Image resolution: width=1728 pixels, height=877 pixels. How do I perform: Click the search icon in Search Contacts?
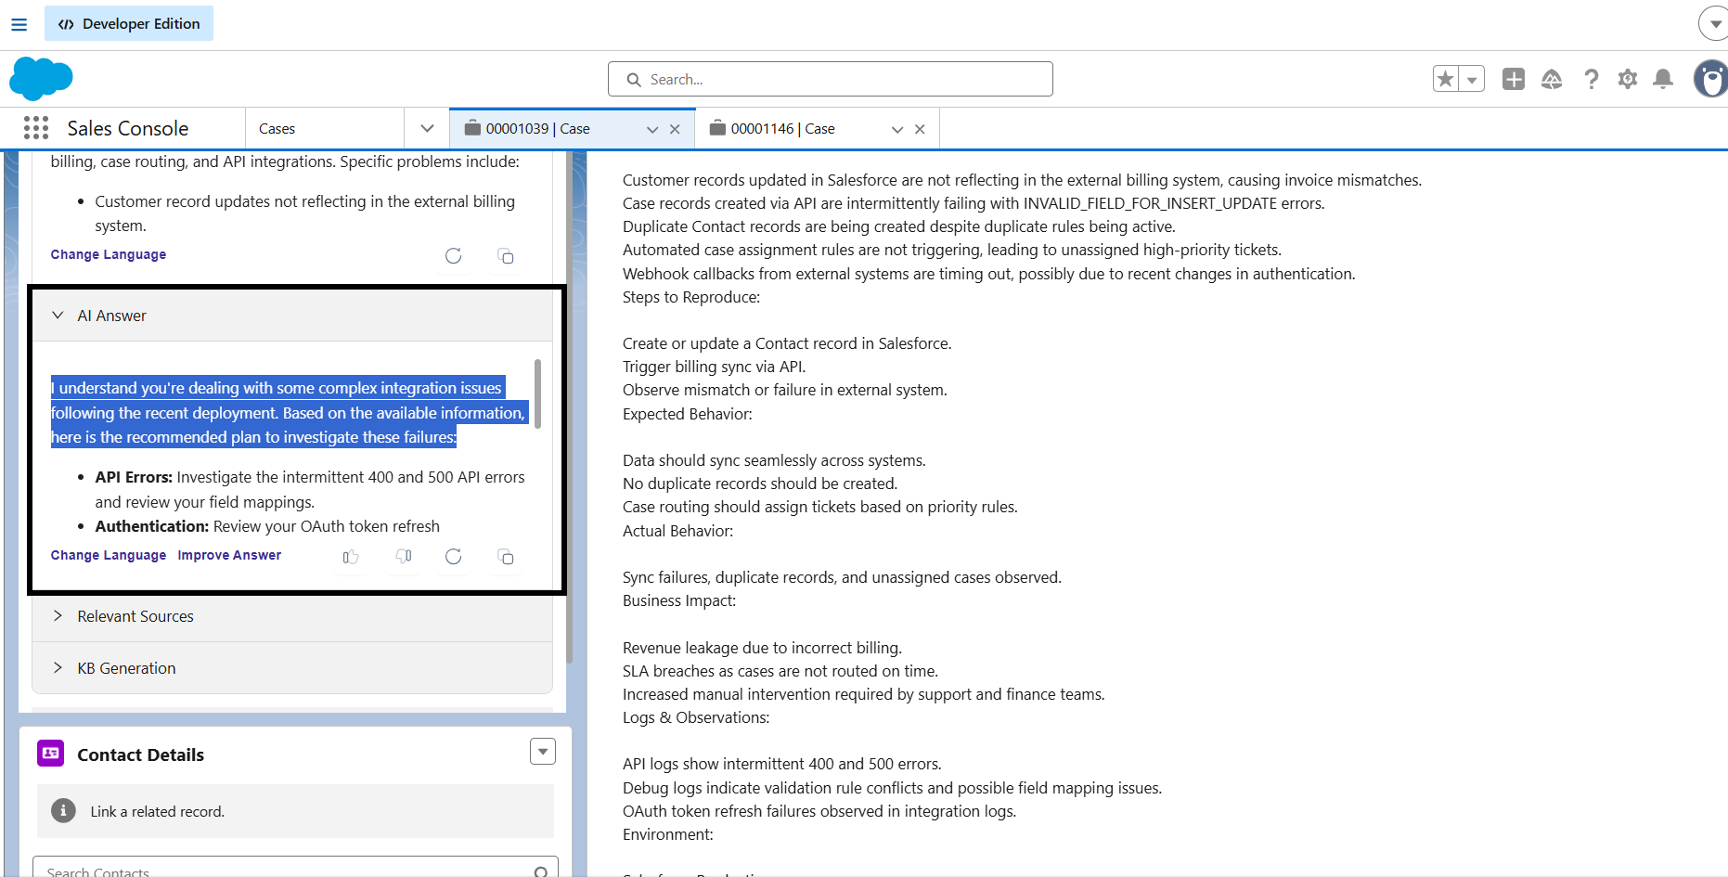click(x=541, y=871)
